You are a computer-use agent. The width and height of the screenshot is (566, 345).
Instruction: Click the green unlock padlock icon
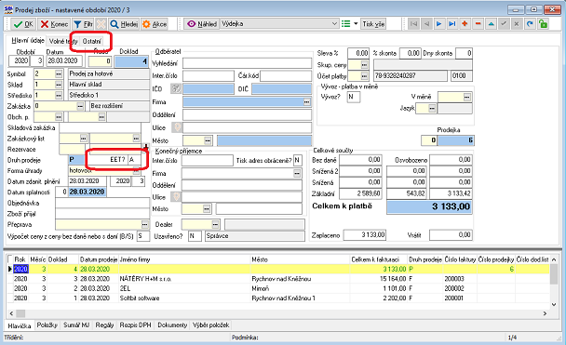click(x=543, y=24)
